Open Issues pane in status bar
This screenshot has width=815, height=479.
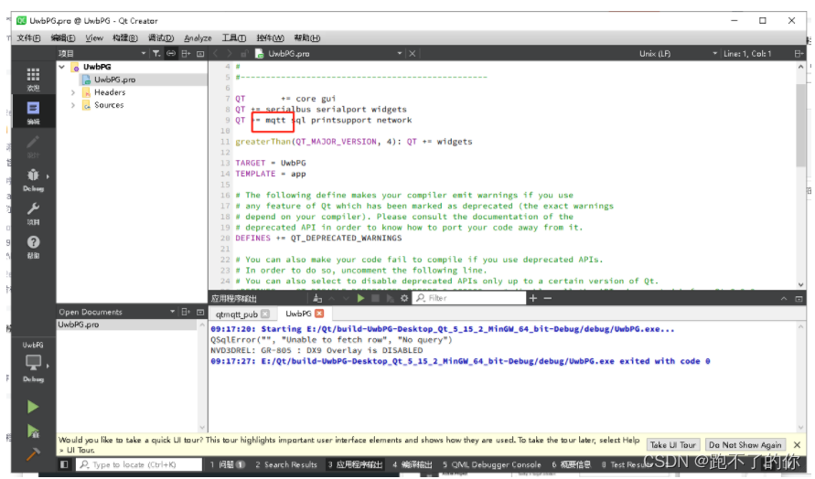[228, 464]
